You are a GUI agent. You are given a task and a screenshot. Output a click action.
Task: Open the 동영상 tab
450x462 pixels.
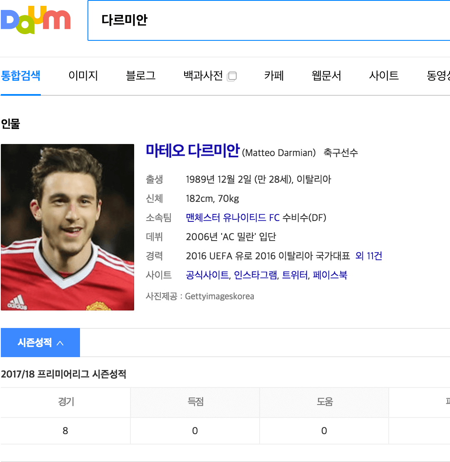[438, 76]
